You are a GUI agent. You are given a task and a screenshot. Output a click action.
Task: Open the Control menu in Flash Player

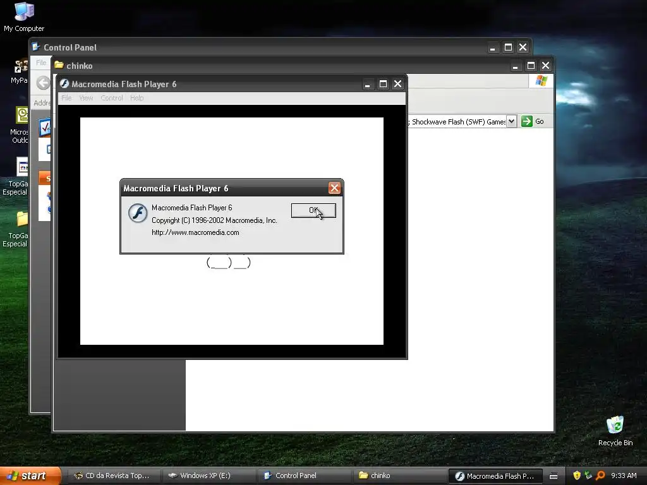point(111,98)
